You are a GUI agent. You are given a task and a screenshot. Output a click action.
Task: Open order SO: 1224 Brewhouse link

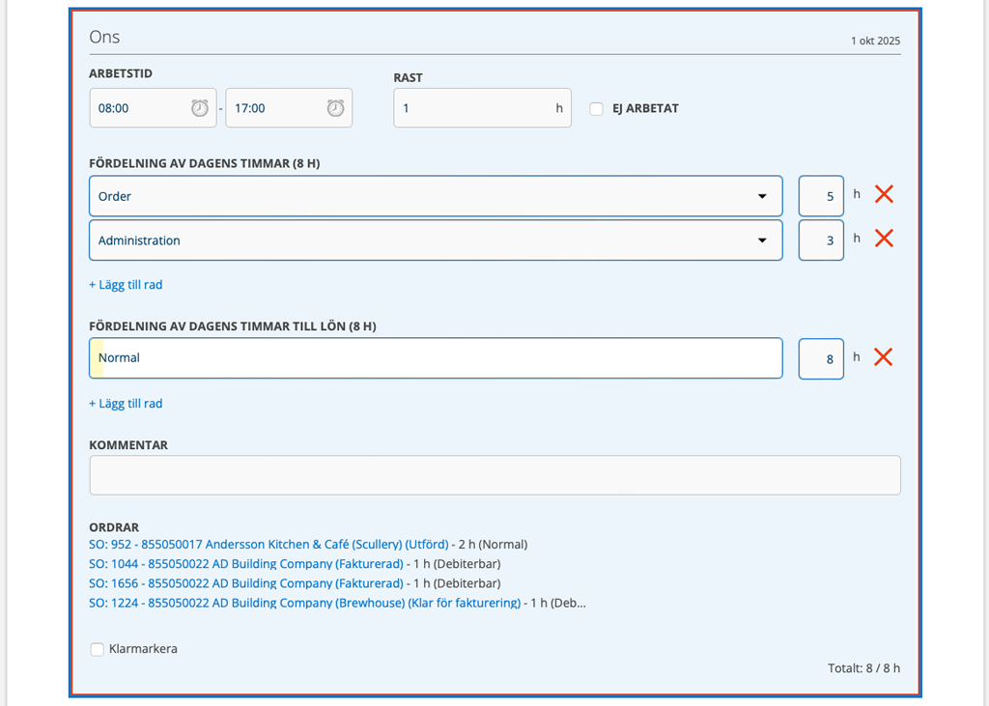(x=304, y=603)
